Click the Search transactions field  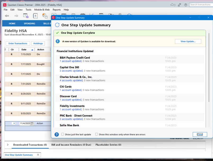tap(201, 4)
